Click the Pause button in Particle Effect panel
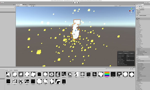150x90 pixels. pyautogui.click(x=120, y=53)
